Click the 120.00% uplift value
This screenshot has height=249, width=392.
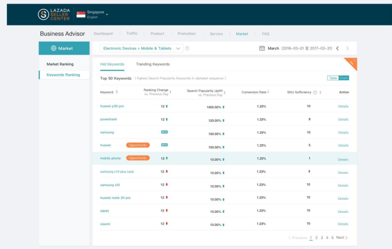tap(215, 121)
